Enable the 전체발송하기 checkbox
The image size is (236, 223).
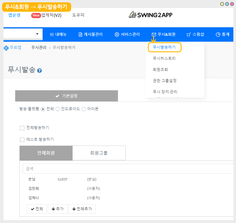tap(22, 128)
